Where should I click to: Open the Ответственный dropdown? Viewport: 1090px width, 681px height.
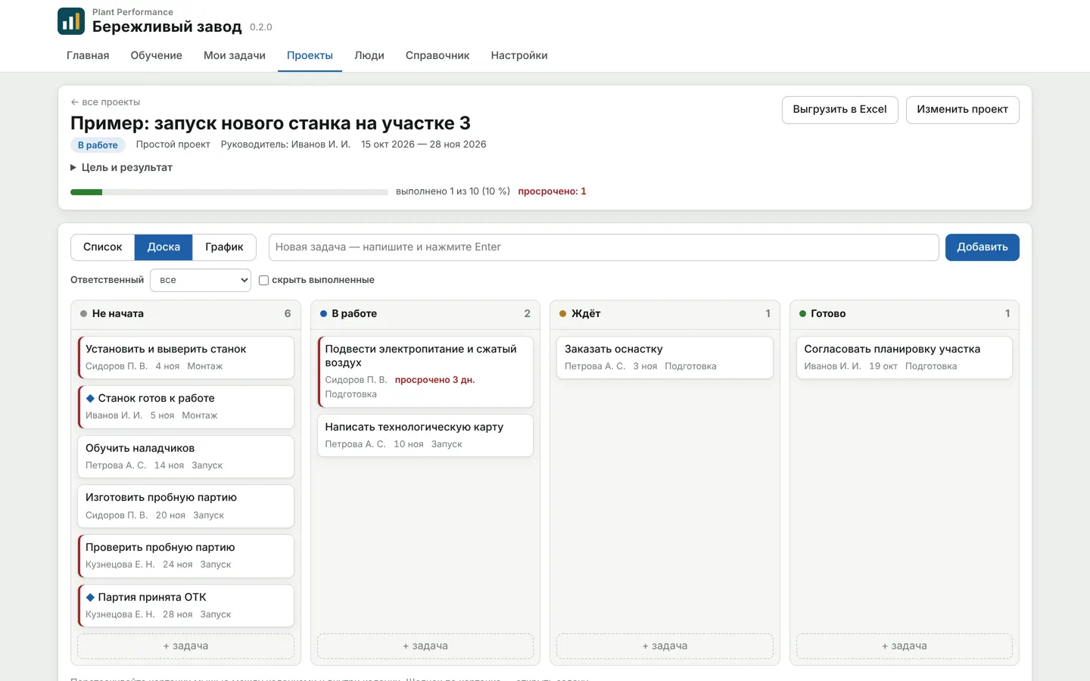(201, 280)
